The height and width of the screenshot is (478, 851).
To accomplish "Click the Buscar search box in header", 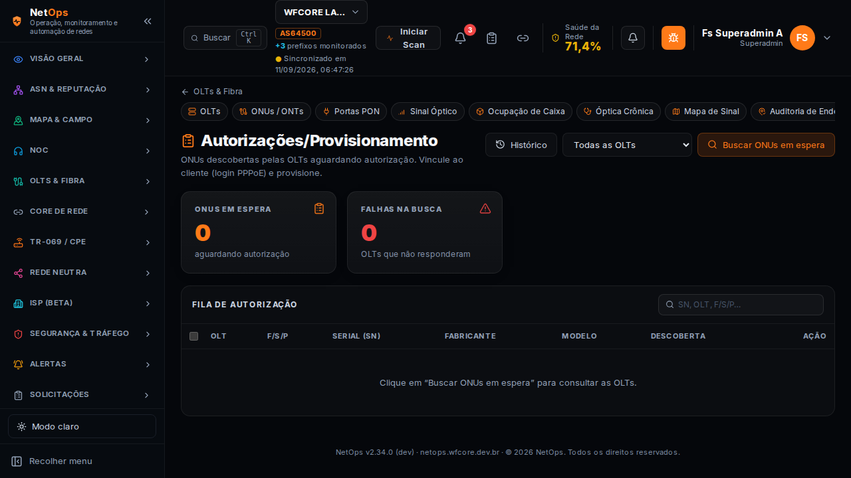I will [x=225, y=38].
